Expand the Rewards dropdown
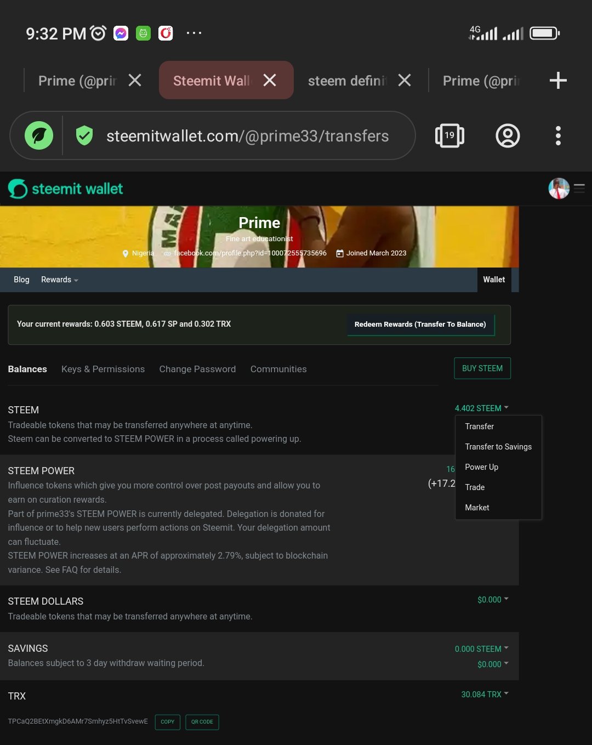This screenshot has height=745, width=592. [x=60, y=280]
